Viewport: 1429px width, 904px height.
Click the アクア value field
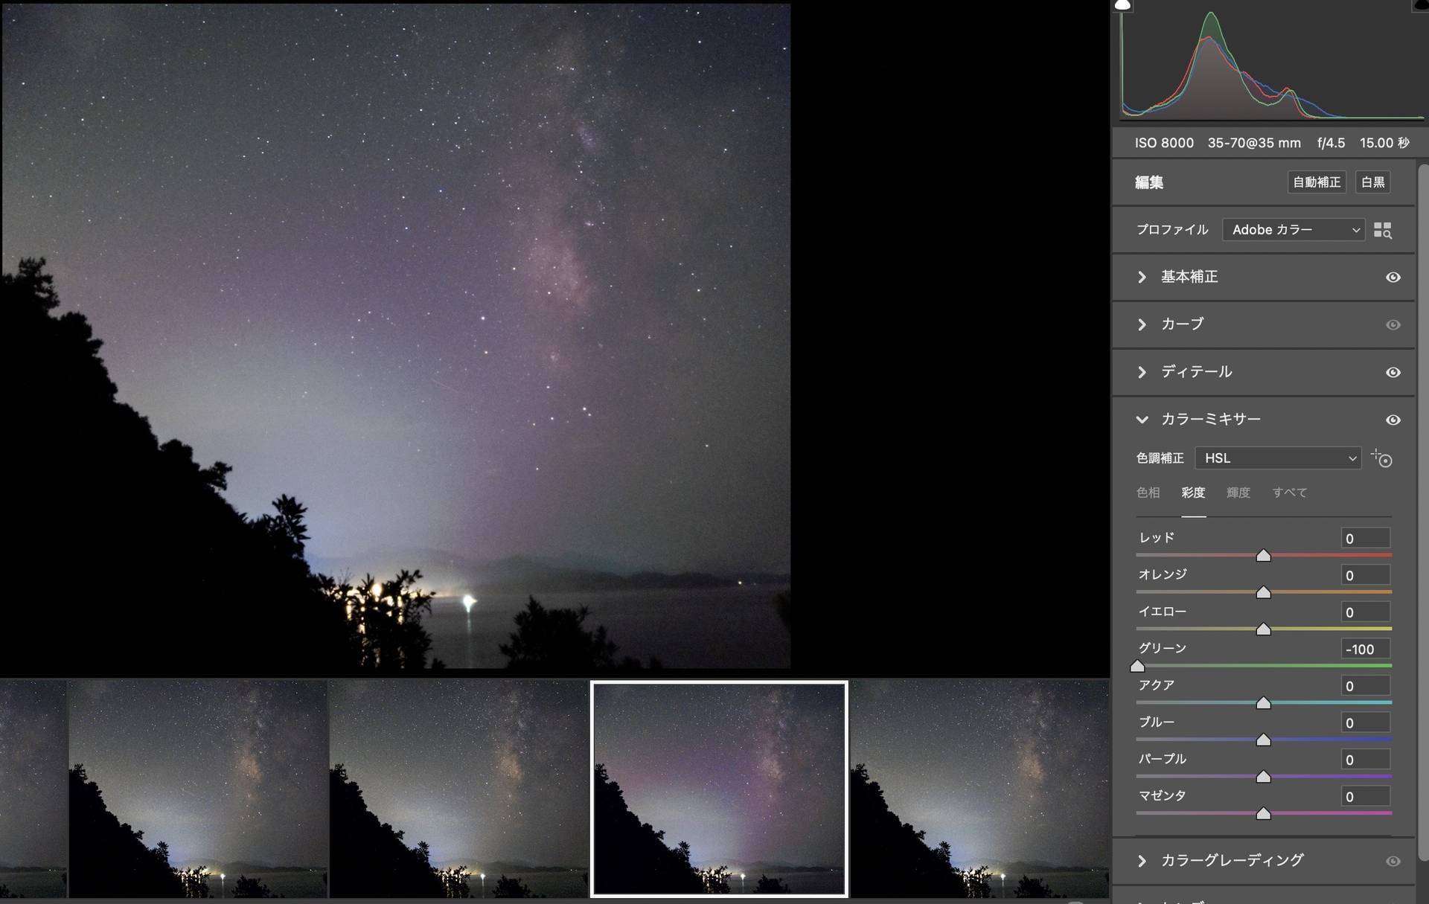[1365, 686]
